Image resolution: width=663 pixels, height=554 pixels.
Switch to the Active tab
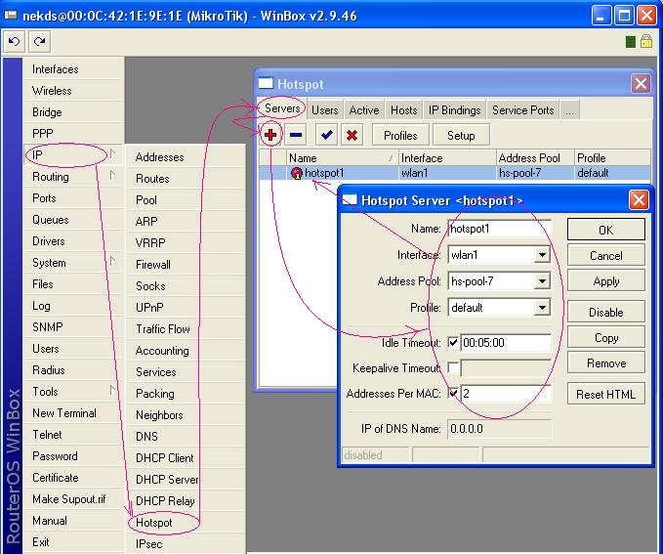[364, 110]
